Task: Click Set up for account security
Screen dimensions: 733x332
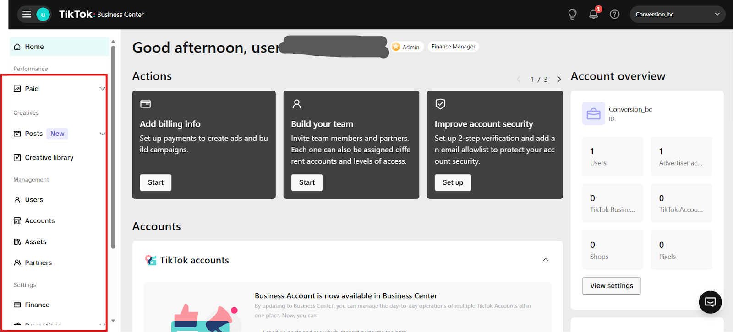Action: pos(453,182)
